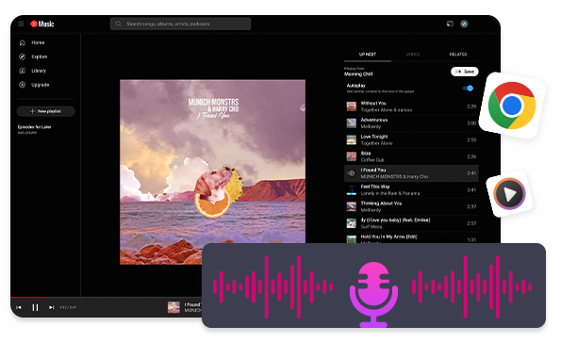Click the Google Chrome logo badge
Image resolution: width=561 pixels, height=359 pixels.
point(512,106)
